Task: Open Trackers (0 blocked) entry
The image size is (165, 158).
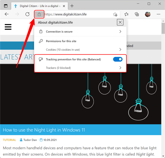Action: coord(80,68)
